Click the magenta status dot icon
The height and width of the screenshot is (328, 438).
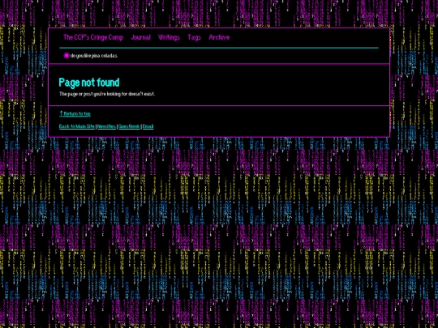[x=67, y=56]
